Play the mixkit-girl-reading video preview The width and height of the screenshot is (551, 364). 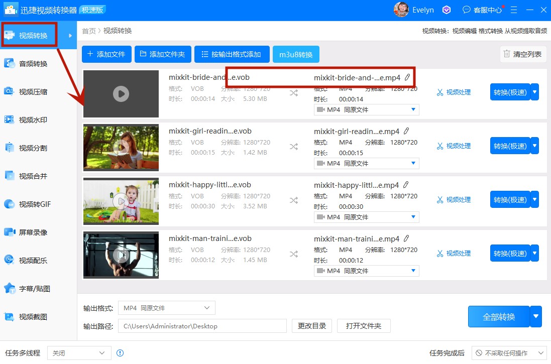coord(121,147)
